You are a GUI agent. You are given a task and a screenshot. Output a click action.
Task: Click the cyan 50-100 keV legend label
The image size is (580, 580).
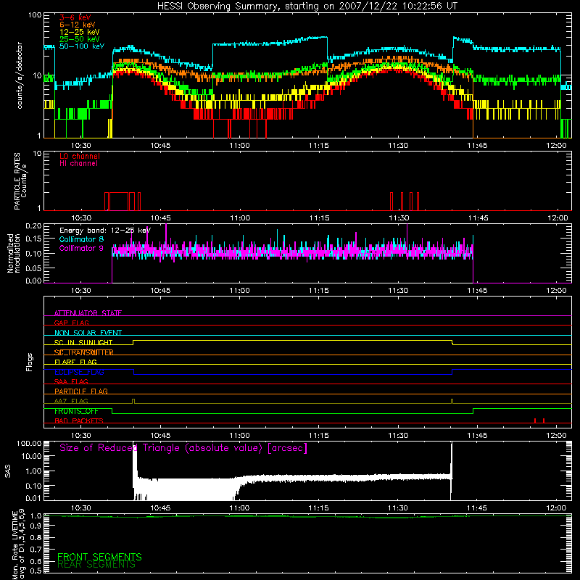(82, 46)
